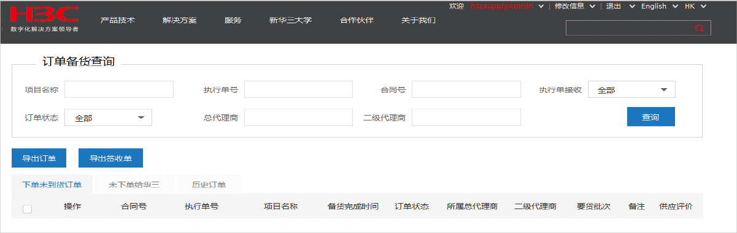Click the 执行单号 input field
Screen dimensions: 737x233
coord(298,89)
